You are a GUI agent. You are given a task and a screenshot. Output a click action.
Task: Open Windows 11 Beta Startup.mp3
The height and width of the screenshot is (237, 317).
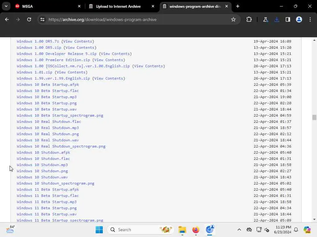tap(47, 202)
